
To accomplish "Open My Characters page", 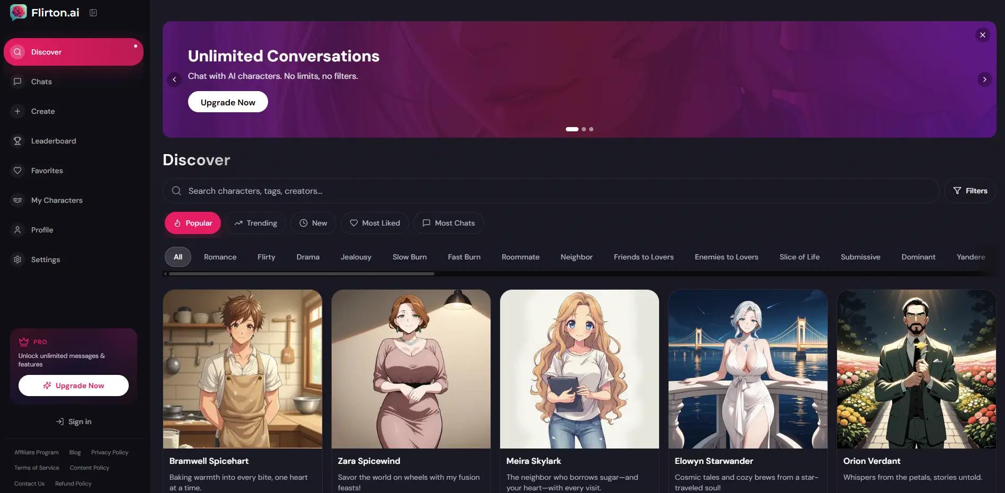I will coord(74,200).
